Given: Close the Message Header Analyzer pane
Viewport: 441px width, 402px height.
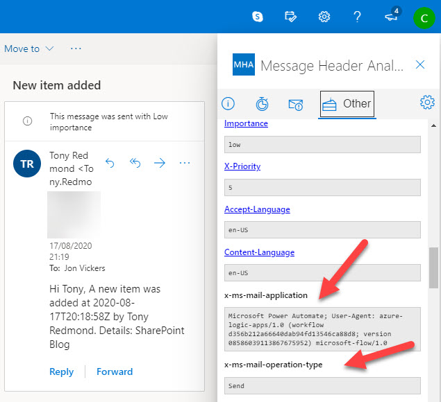Looking at the screenshot, I should [x=420, y=65].
